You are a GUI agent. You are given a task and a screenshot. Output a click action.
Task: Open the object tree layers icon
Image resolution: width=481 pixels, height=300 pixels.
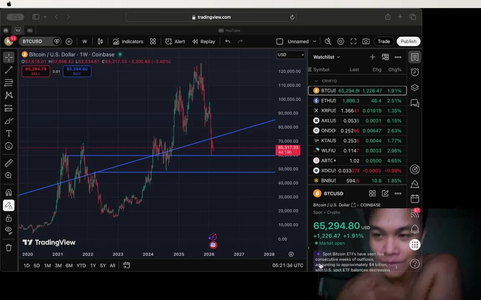click(x=415, y=87)
